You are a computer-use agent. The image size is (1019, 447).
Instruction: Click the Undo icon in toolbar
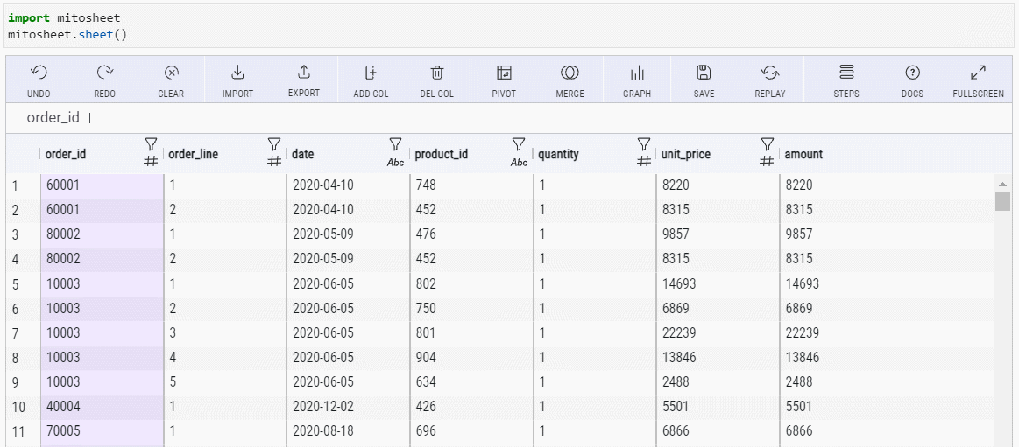coord(39,73)
